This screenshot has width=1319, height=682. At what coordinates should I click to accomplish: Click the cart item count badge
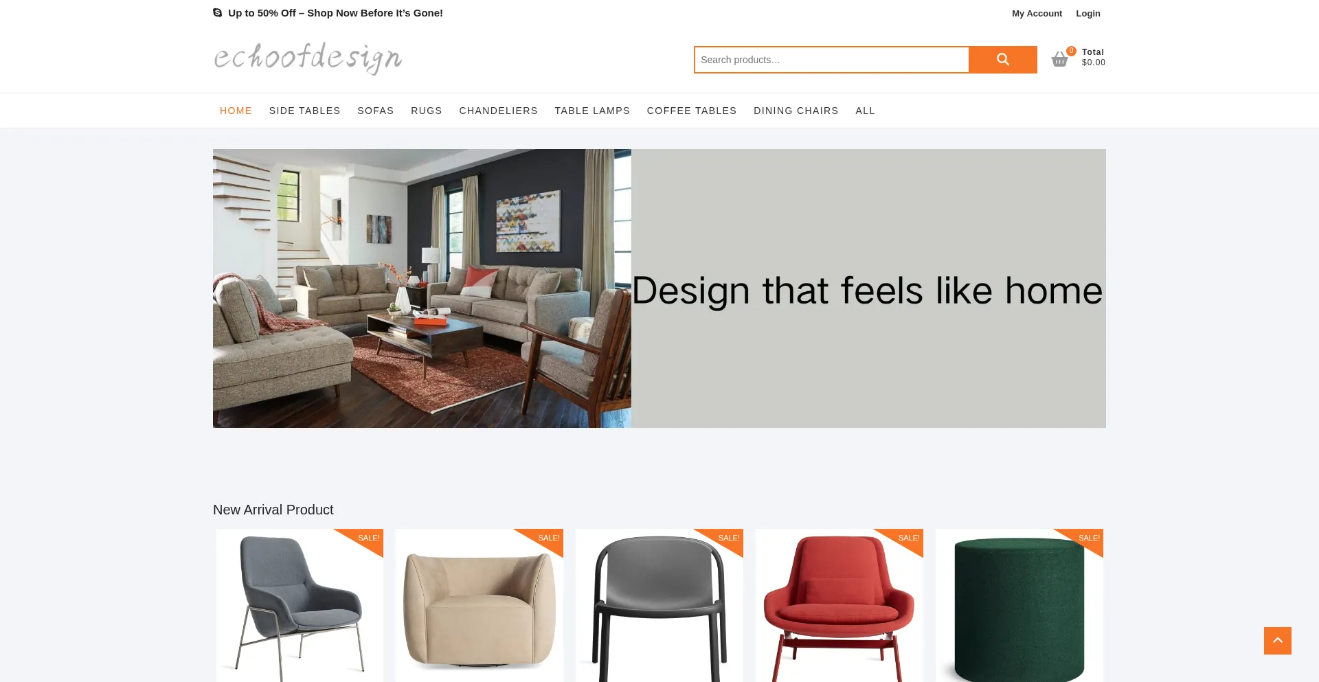click(x=1071, y=51)
